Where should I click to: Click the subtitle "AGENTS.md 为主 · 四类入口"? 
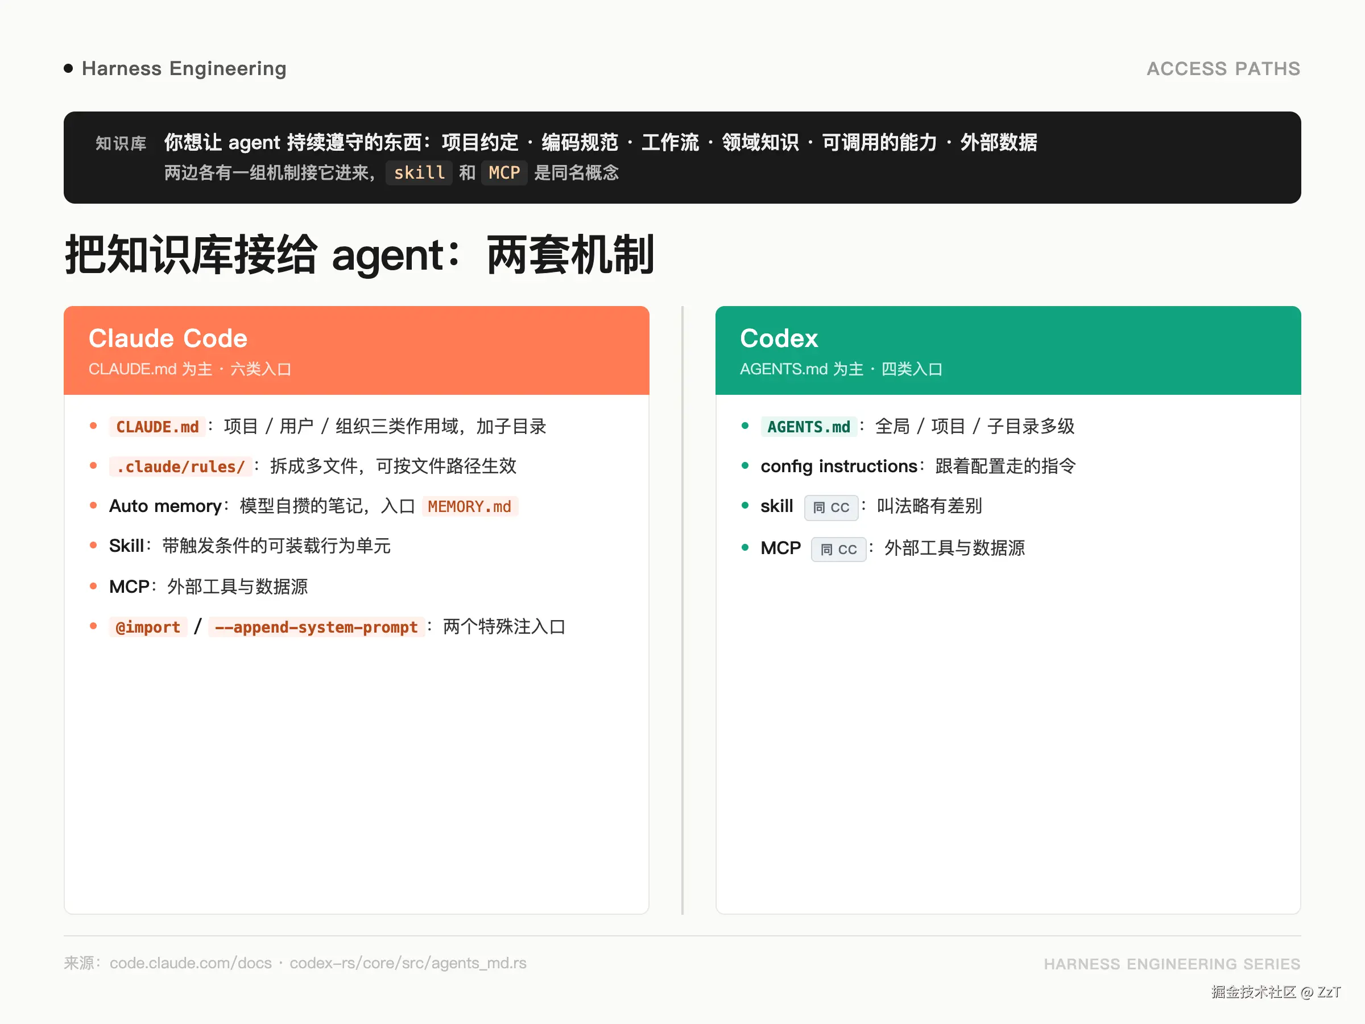(841, 369)
